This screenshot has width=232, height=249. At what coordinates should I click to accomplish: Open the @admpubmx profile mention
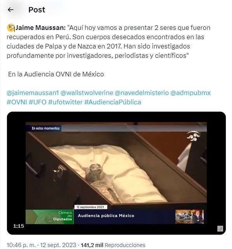click(x=190, y=93)
